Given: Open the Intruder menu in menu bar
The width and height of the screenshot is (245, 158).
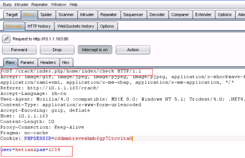Looking at the screenshot, I should pyautogui.click(x=21, y=4).
